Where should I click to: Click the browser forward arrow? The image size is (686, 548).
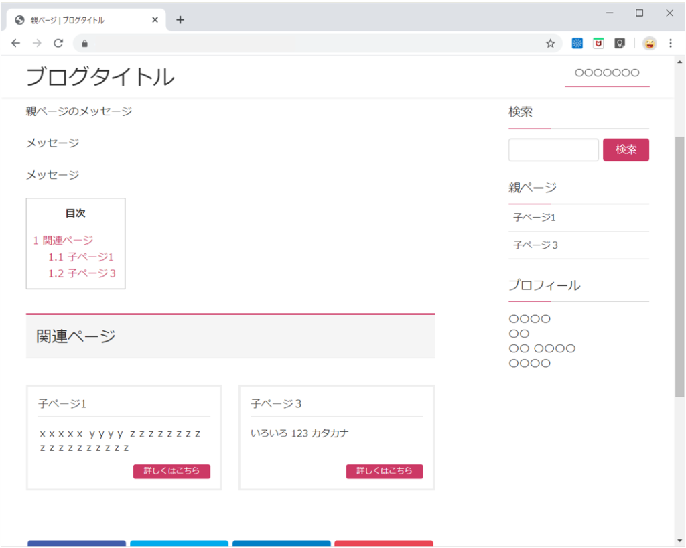point(37,44)
